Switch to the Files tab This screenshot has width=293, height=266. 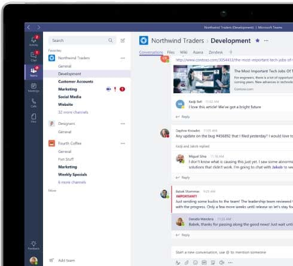click(171, 52)
